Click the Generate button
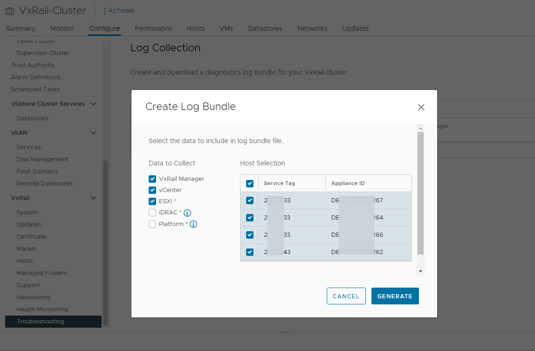Screen dimensions: 535x351 point(395,296)
